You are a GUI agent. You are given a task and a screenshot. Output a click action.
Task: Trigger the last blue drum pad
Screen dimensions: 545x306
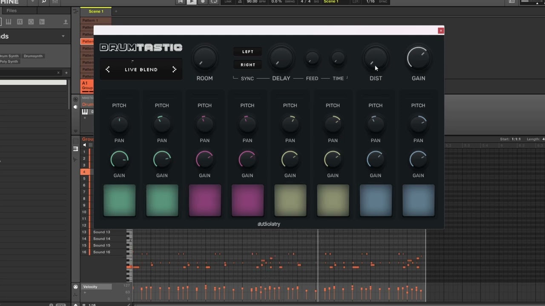tap(418, 201)
